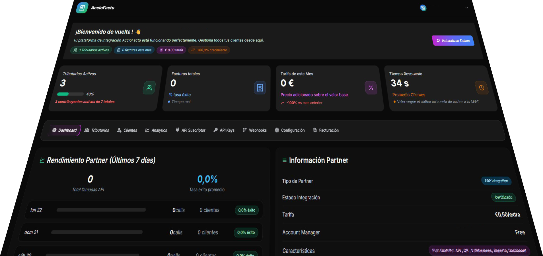Viewport: 543px width, 256px height.
Task: Expand the account dropdown chevron
Action: pyautogui.click(x=467, y=8)
